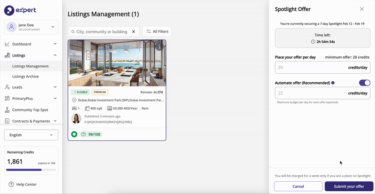The image size is (375, 194).
Task: Expand the PrimaryPlus menu chevron
Action: pyautogui.click(x=55, y=99)
